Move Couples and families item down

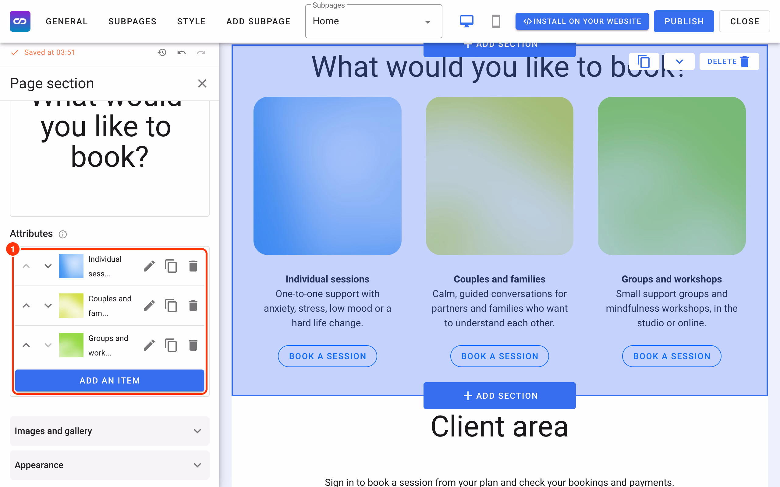pyautogui.click(x=48, y=306)
